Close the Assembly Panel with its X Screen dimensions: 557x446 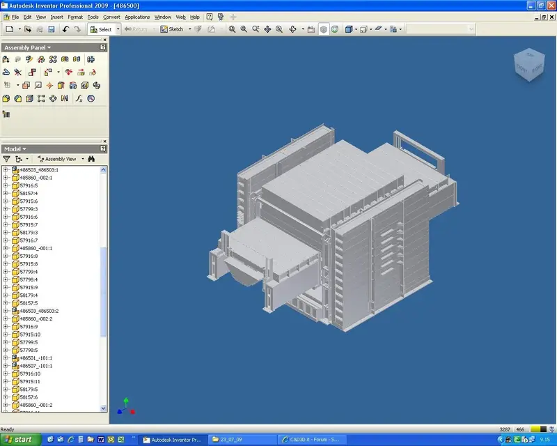click(x=104, y=40)
